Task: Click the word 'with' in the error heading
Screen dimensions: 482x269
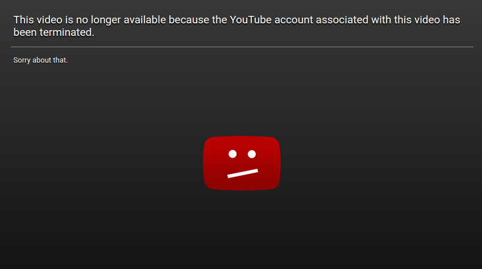Action: click(x=381, y=20)
